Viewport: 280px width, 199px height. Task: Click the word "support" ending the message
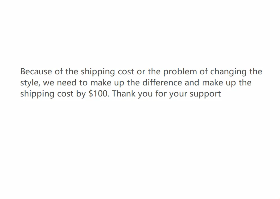206,94
